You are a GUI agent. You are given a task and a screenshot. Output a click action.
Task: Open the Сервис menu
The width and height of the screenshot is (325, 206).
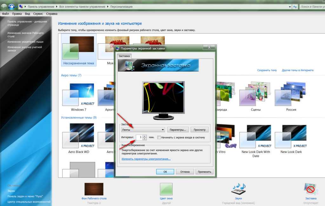(x=38, y=14)
